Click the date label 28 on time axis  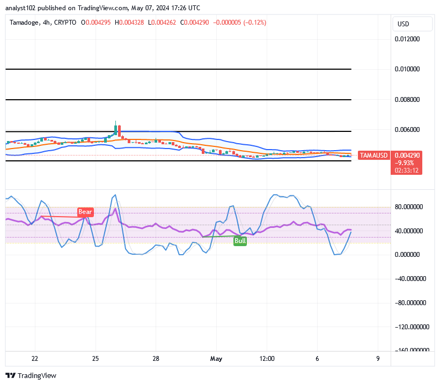(156, 359)
